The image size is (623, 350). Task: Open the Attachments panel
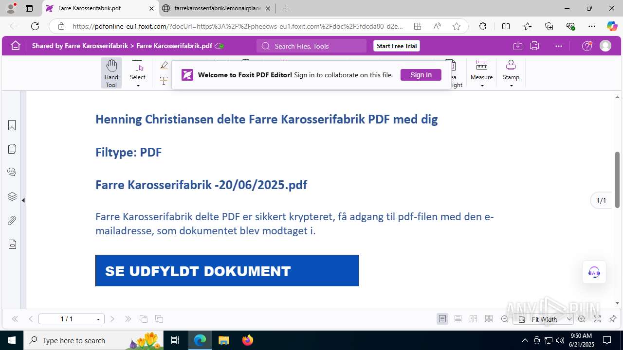pyautogui.click(x=12, y=220)
